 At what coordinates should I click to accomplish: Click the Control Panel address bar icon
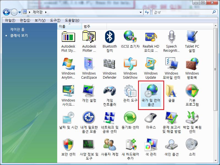pyautogui.click(x=25, y=12)
